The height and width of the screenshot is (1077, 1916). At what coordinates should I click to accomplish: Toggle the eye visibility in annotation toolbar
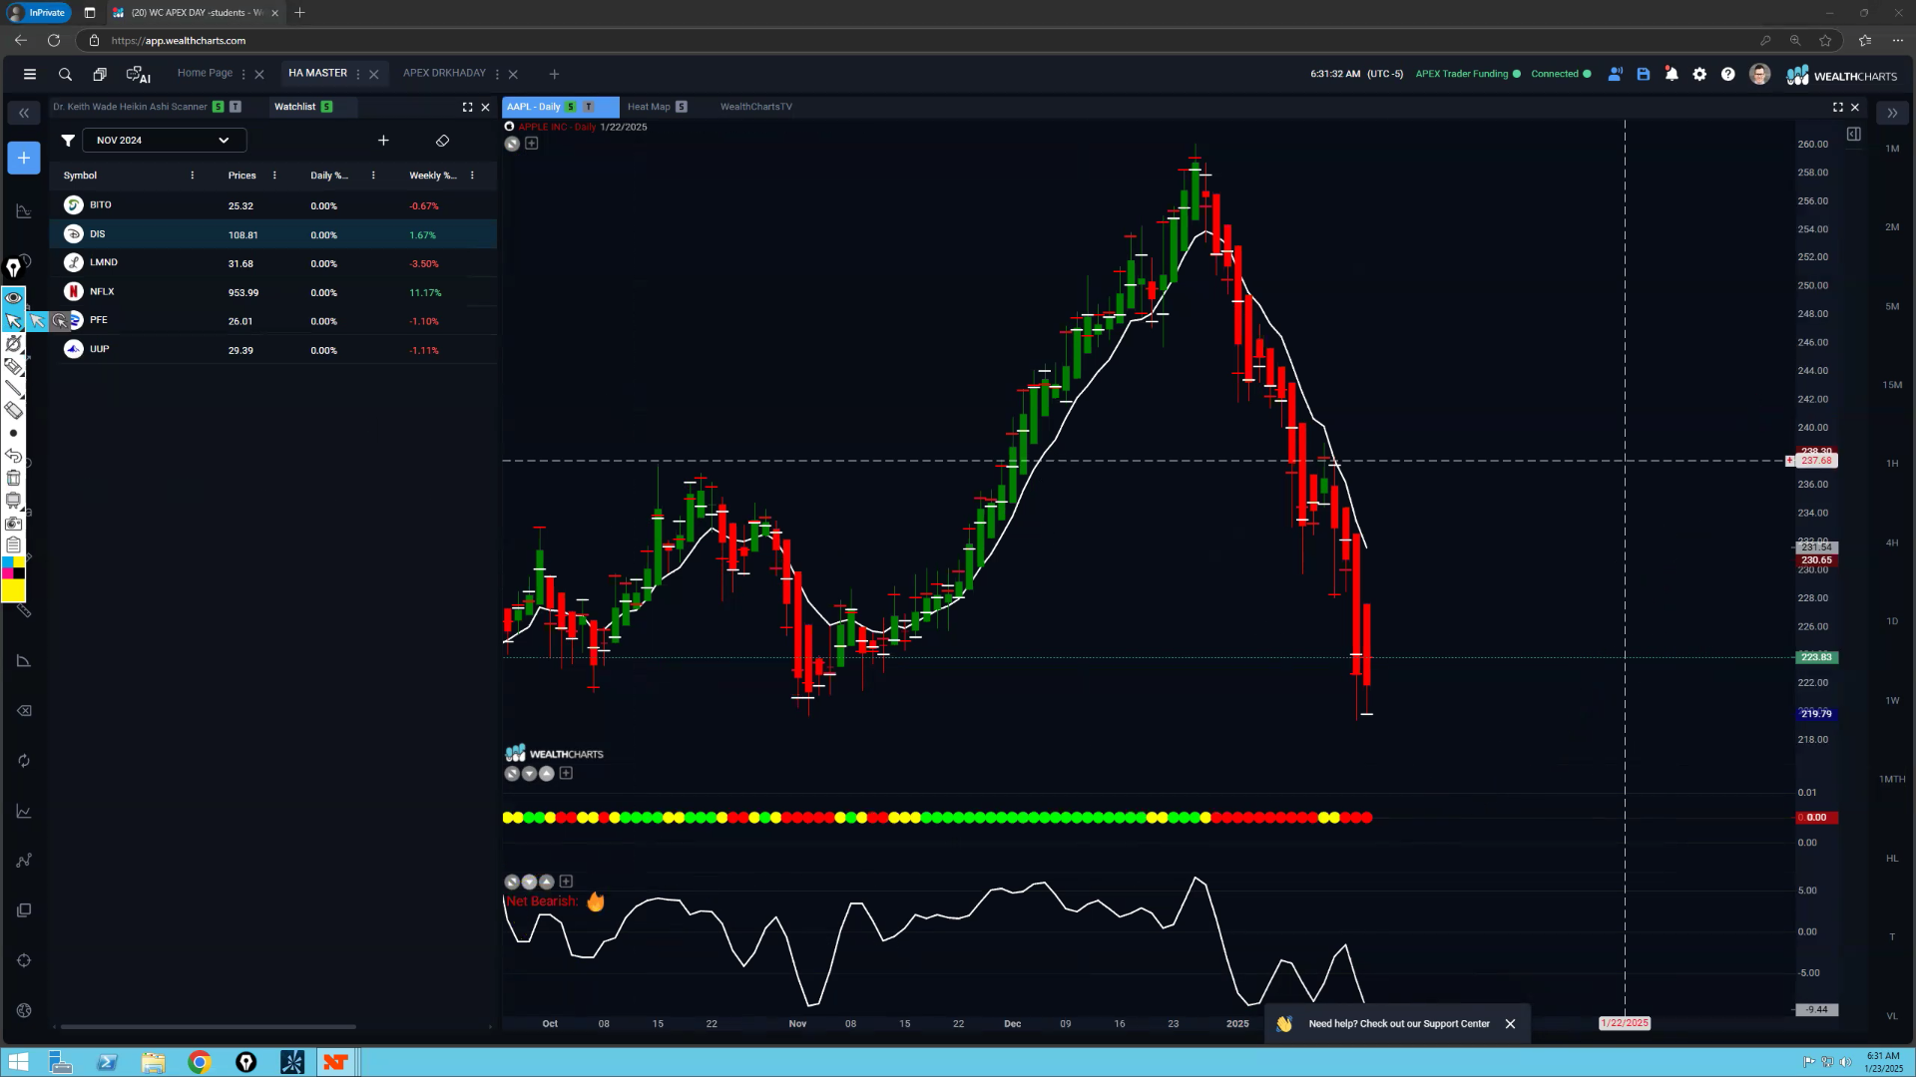tap(13, 297)
